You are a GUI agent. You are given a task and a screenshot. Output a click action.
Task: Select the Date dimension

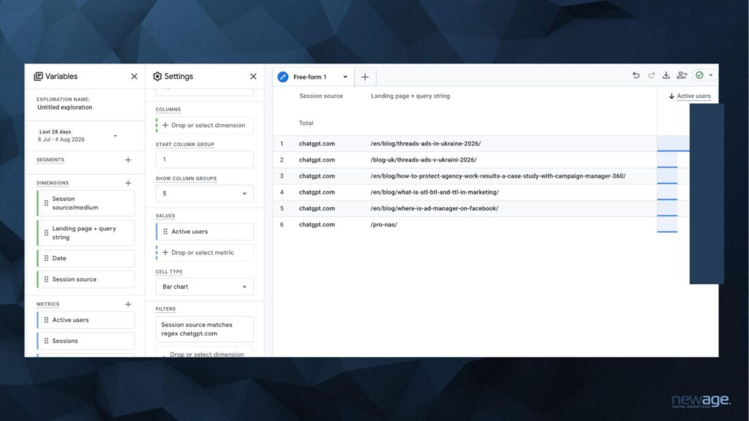86,258
